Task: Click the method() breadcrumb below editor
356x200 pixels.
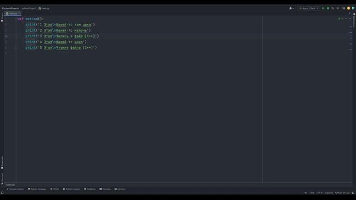Action: (x=11, y=185)
